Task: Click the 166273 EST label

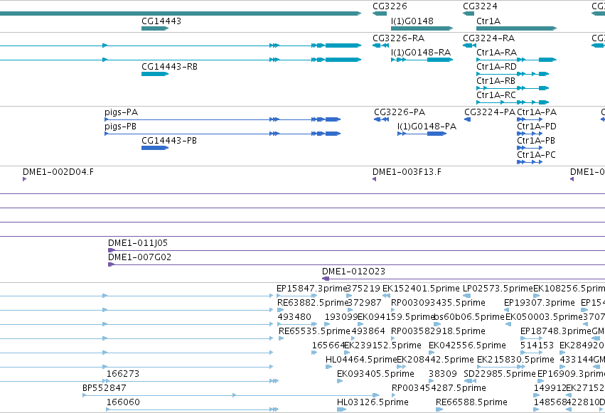Action: point(123,374)
